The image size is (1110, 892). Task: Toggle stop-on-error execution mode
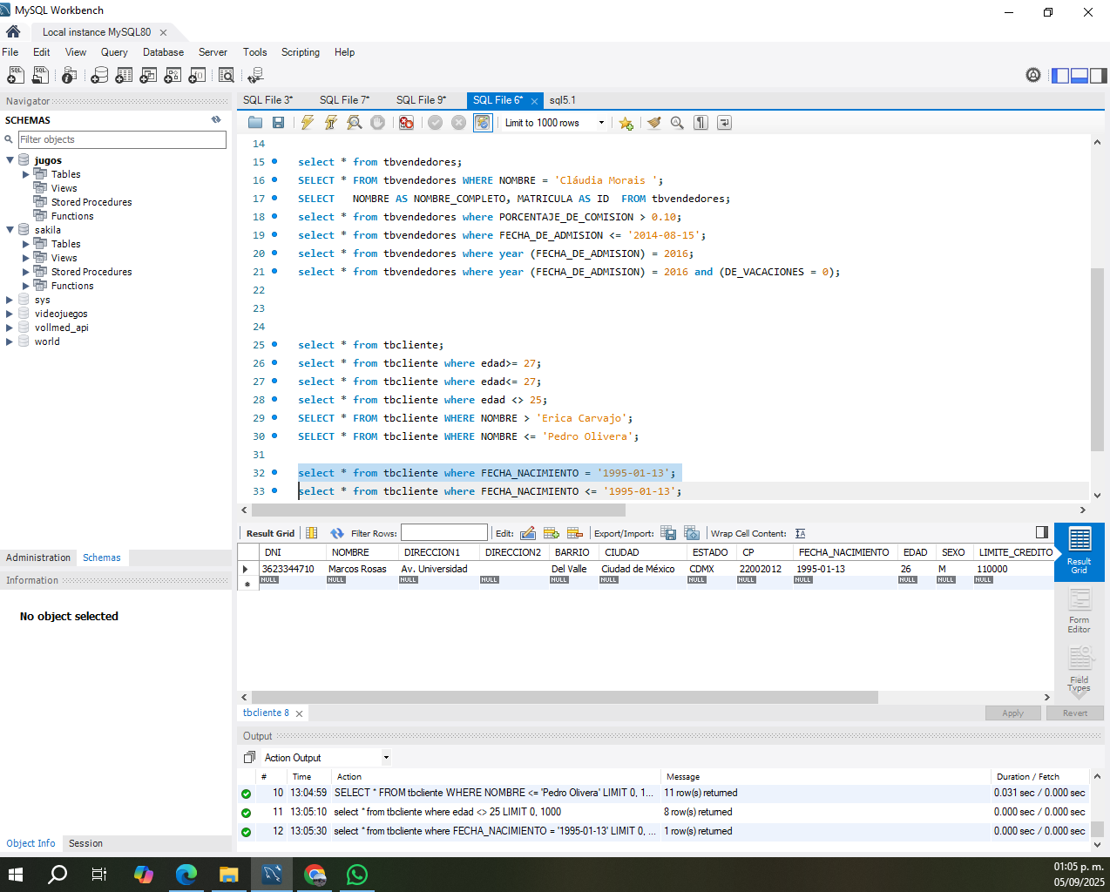click(x=406, y=123)
